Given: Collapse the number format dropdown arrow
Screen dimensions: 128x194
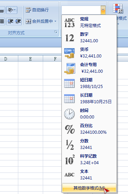Looking at the screenshot, I should point(103,10).
